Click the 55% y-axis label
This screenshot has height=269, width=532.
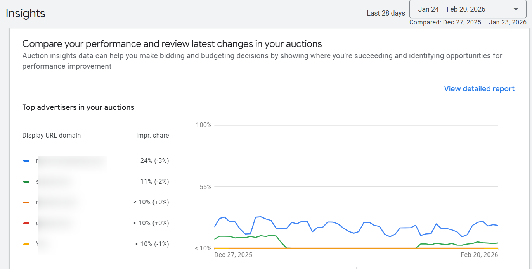tap(205, 187)
